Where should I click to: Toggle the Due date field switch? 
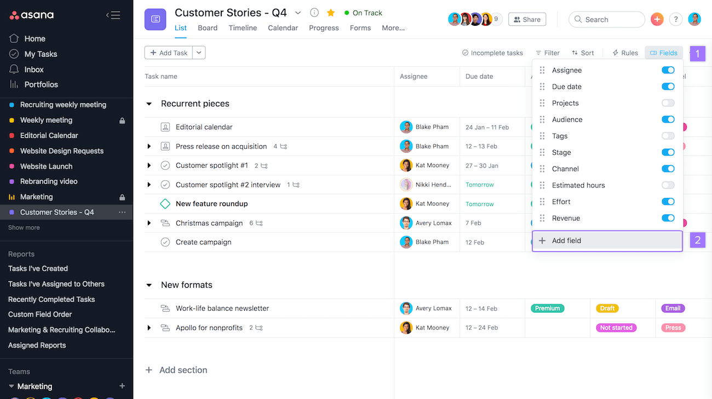(668, 87)
